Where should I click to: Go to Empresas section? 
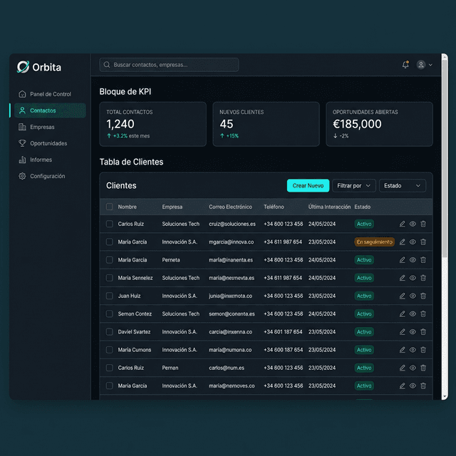[x=50, y=127]
